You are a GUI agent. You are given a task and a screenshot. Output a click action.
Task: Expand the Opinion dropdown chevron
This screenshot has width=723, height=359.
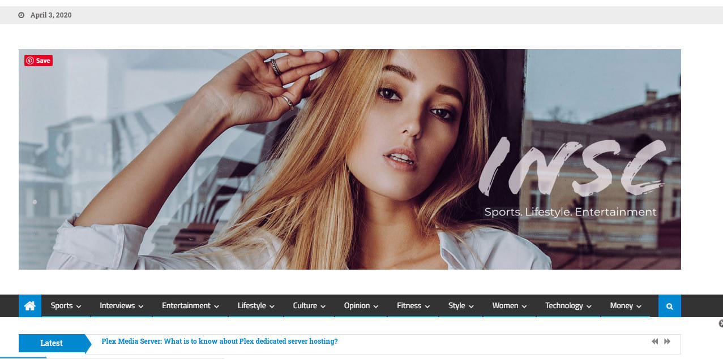[x=375, y=306]
